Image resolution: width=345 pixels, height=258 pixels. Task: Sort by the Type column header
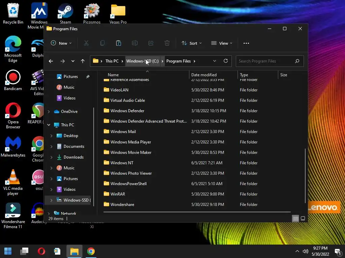(x=244, y=75)
